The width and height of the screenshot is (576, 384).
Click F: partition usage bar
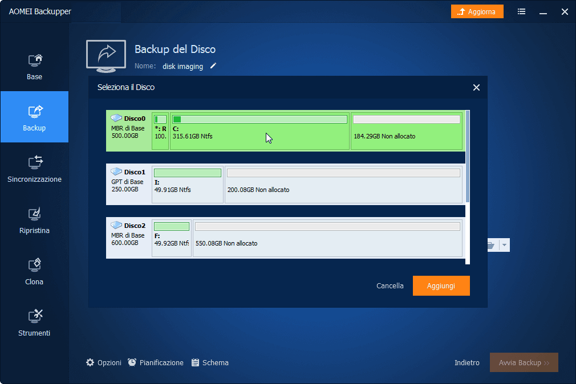pos(172,227)
